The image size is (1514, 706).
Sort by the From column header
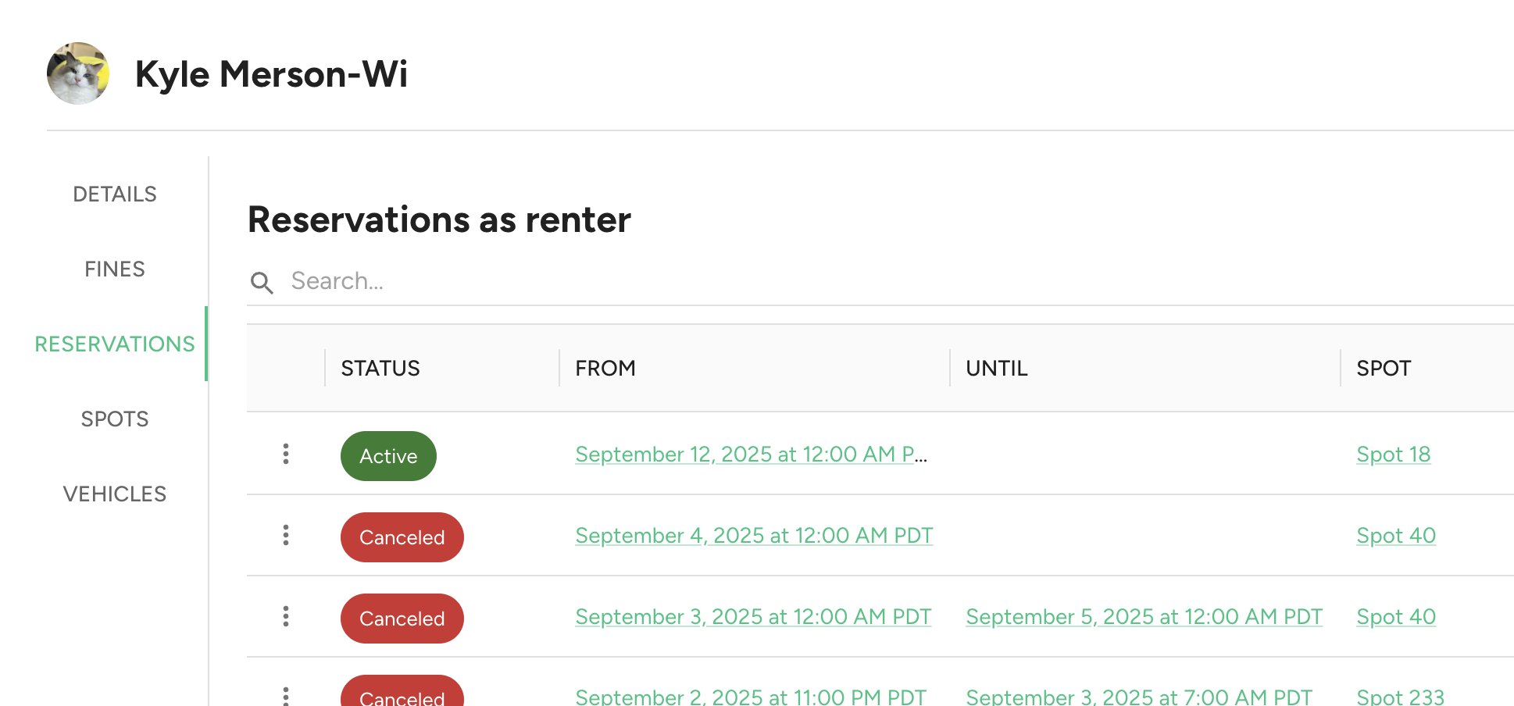(605, 368)
